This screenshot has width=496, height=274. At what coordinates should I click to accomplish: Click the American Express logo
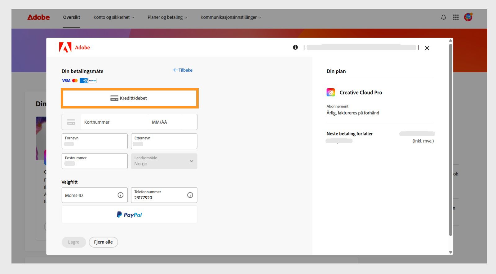click(x=83, y=81)
